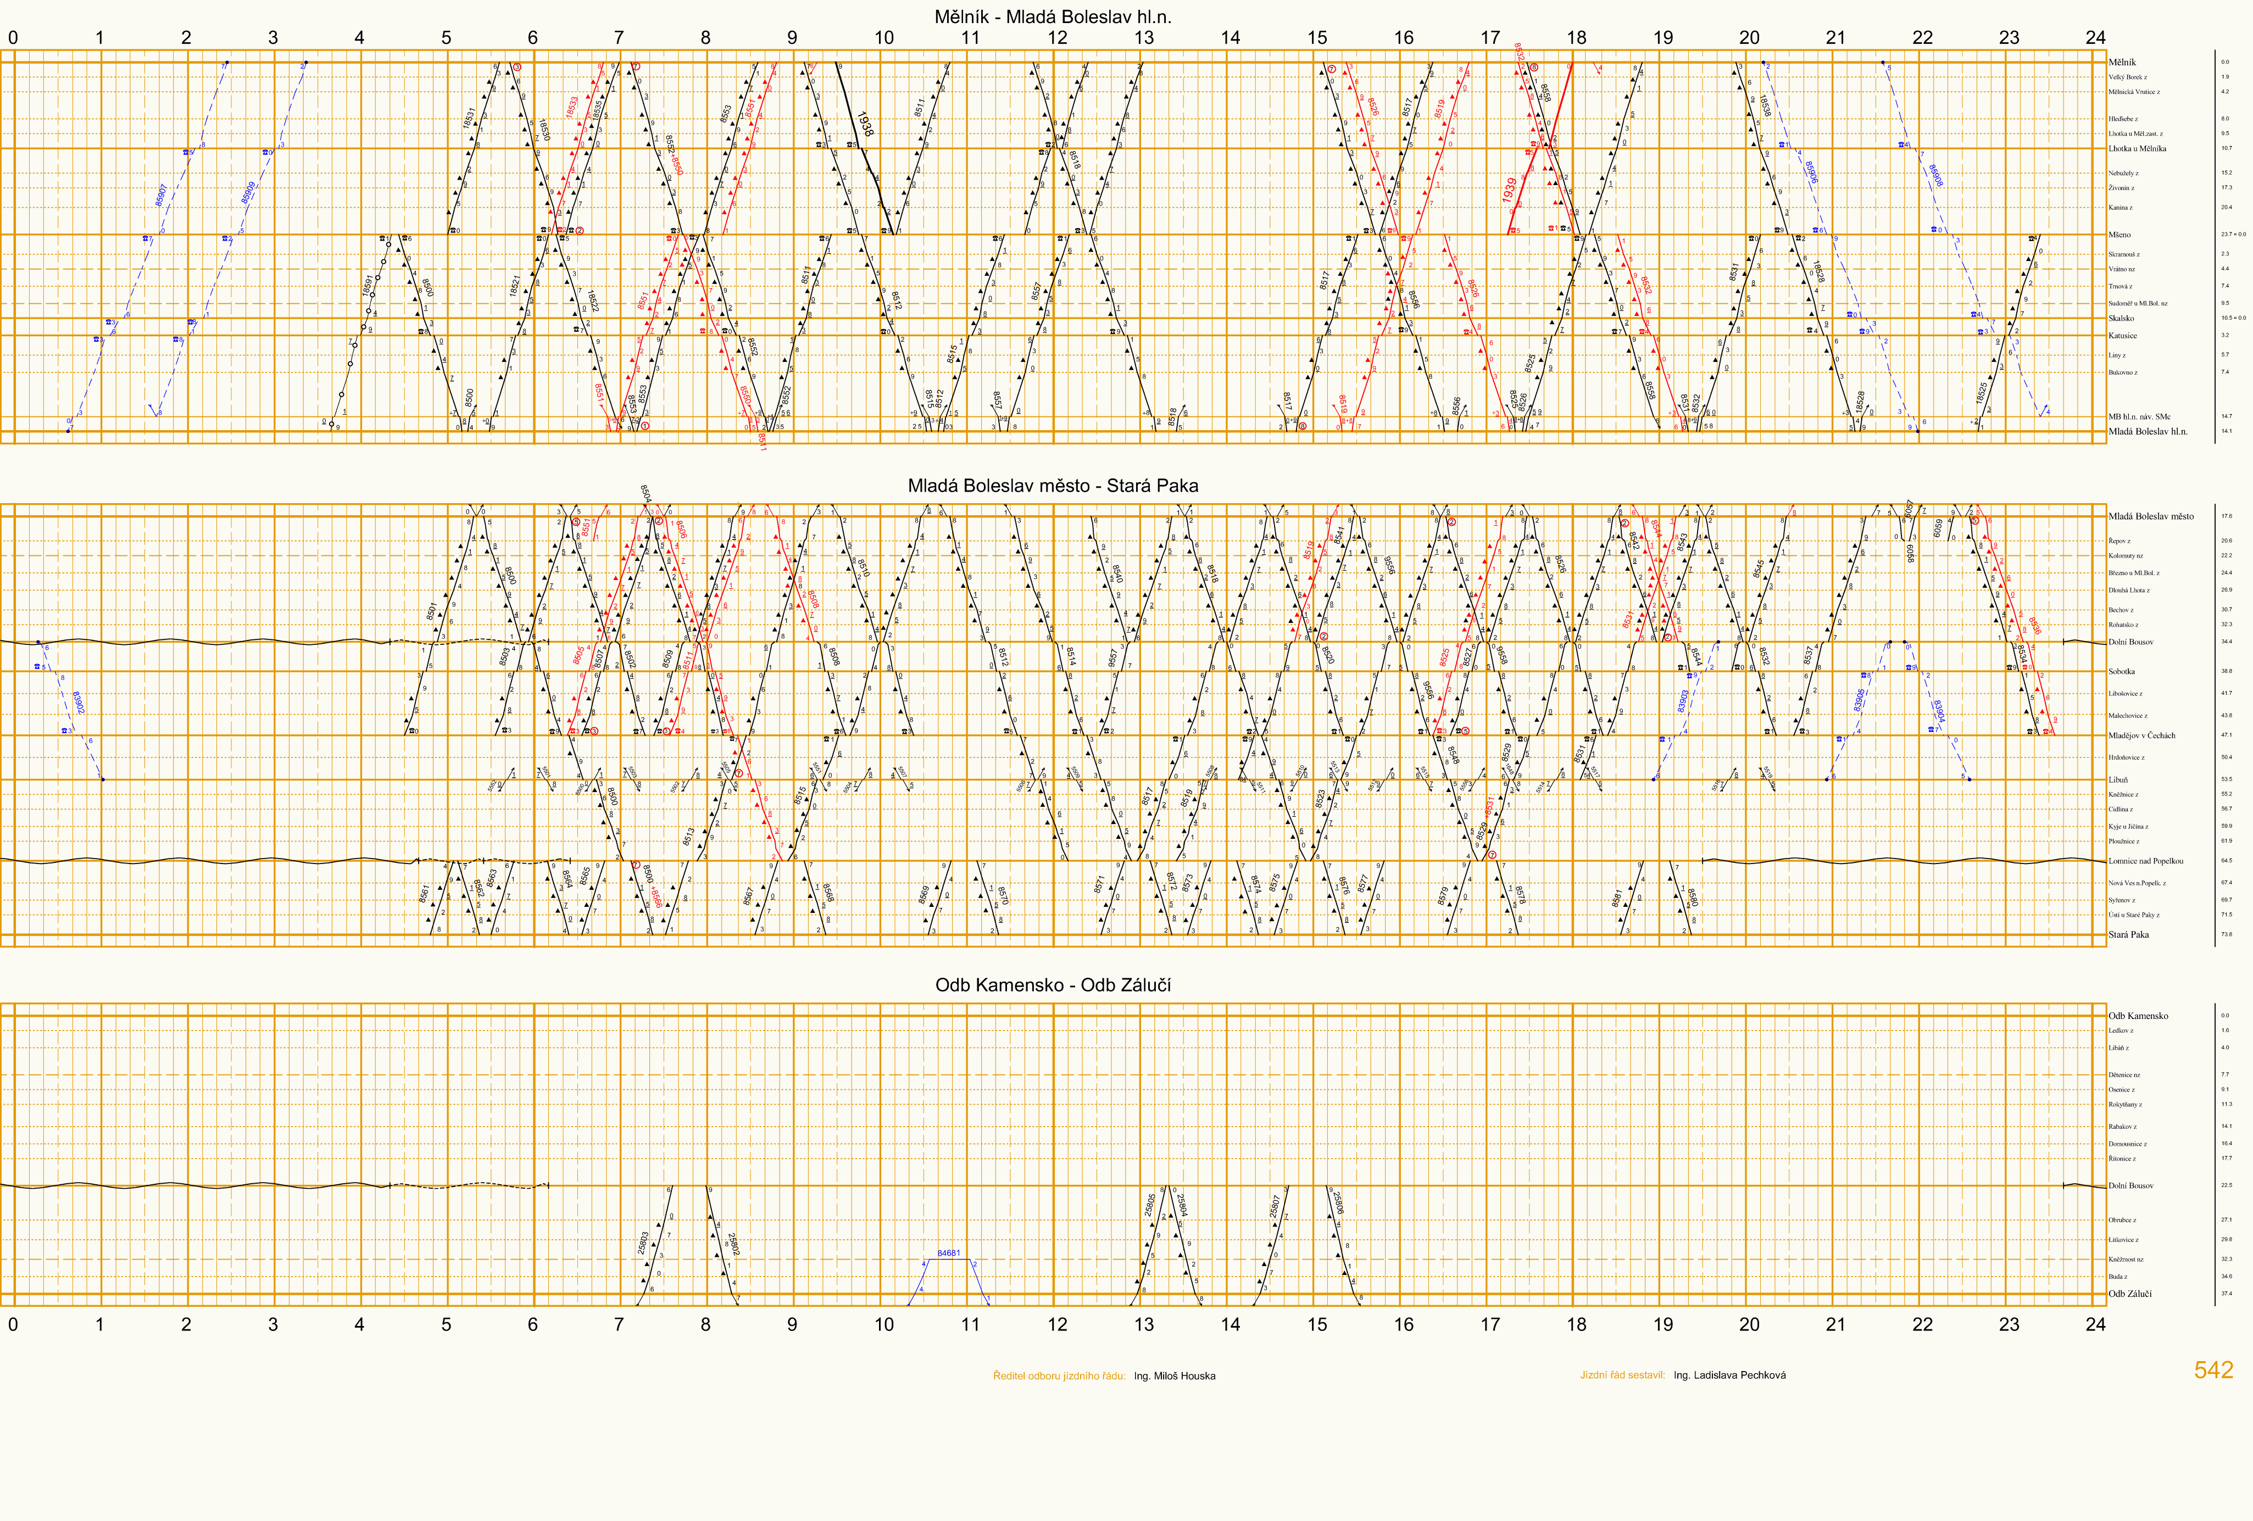Click the Lhotka u Mělníka station label
Screen dimensions: 2253x1521
(x=2137, y=149)
